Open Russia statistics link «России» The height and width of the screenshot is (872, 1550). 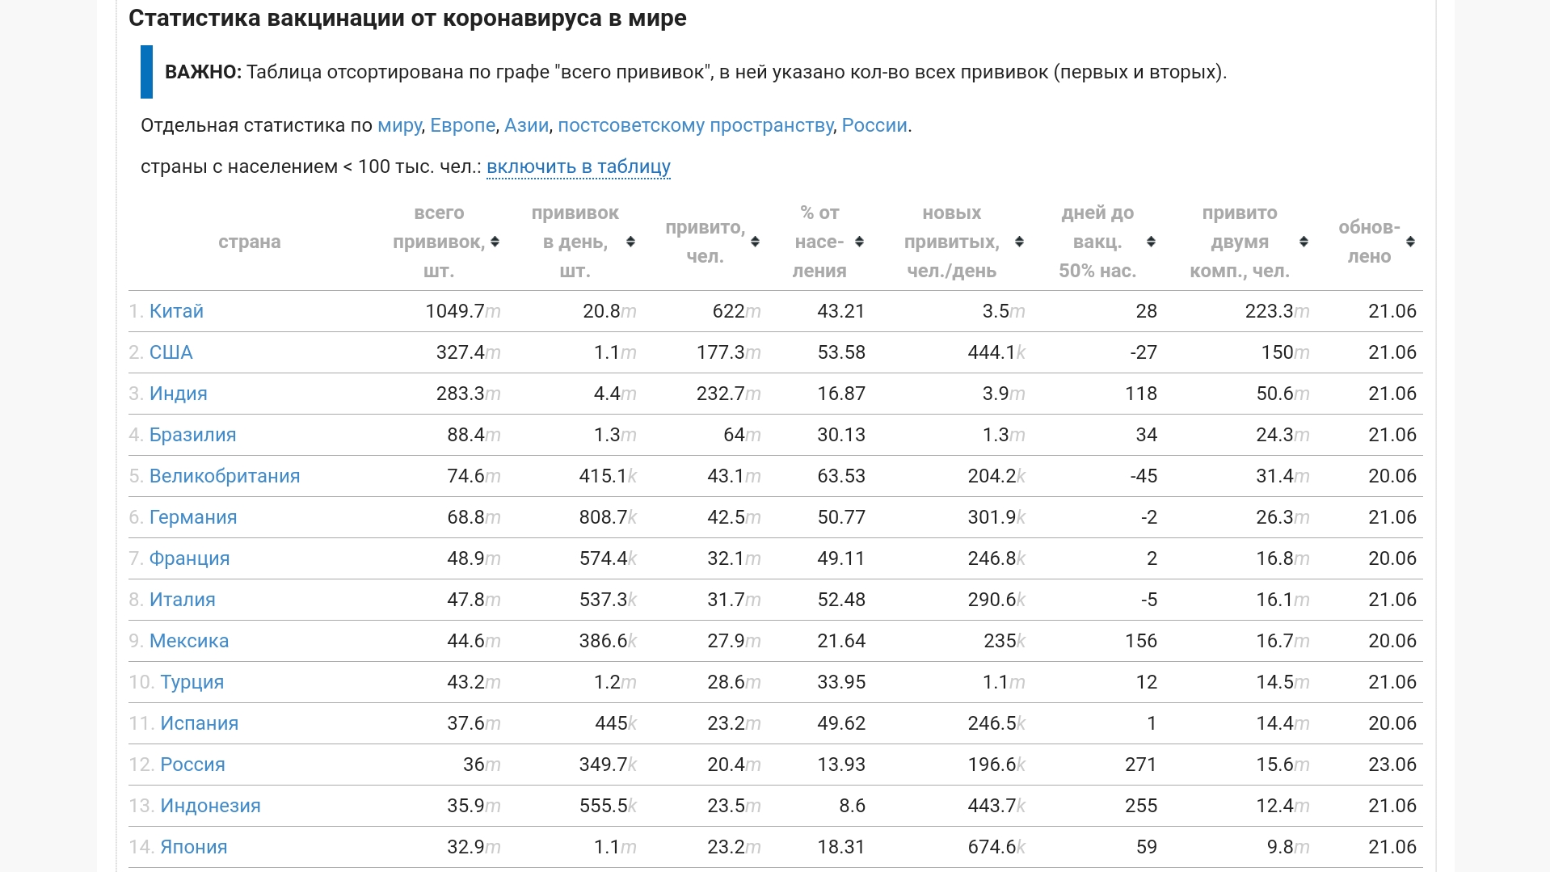[x=874, y=125]
